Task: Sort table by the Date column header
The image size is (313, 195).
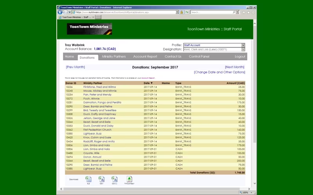Action: point(148,83)
